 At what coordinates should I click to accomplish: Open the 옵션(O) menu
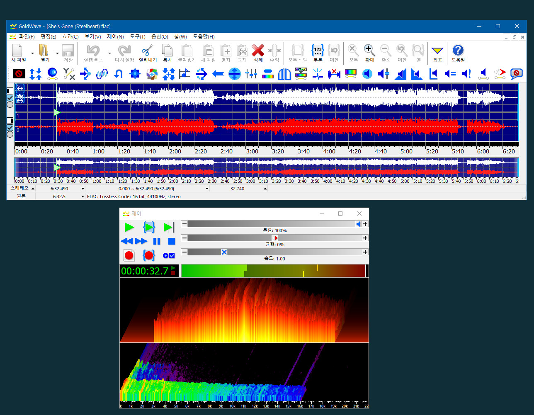(x=160, y=37)
